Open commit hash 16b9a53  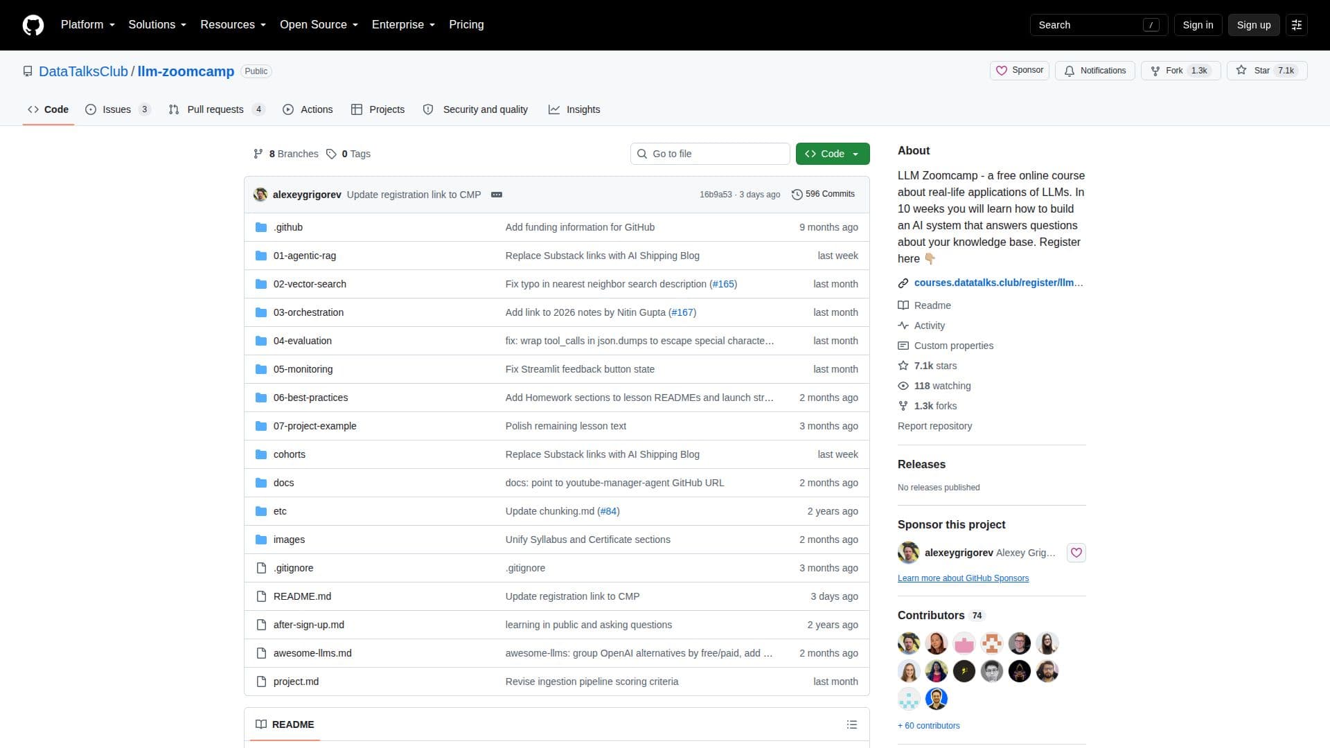(716, 195)
